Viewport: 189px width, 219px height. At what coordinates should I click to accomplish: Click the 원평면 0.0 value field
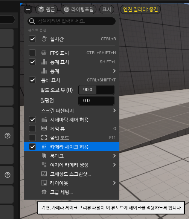[x=96, y=101]
